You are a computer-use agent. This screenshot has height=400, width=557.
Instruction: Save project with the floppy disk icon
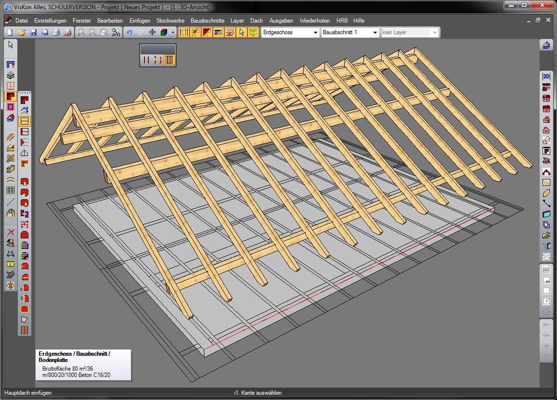point(33,33)
